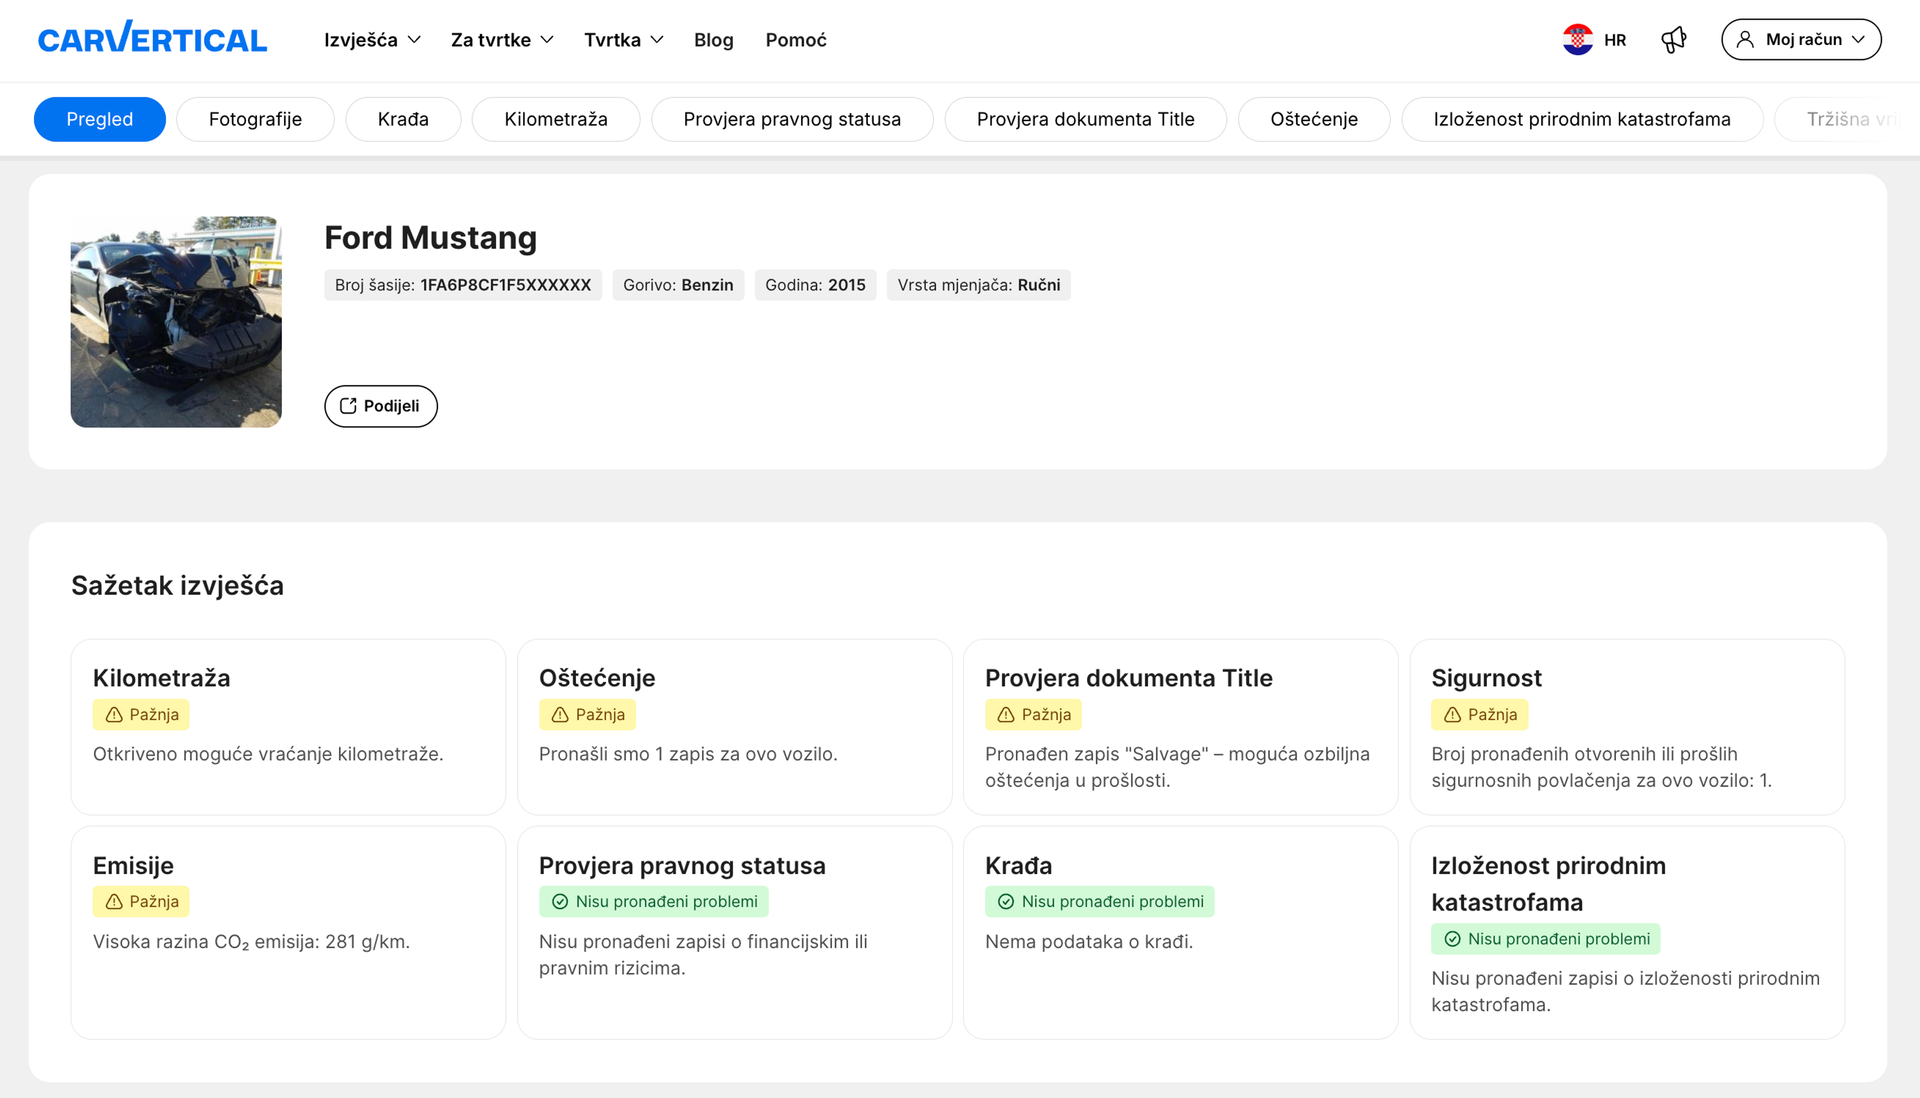
Task: Open the announcements megaphone icon
Action: click(x=1673, y=39)
